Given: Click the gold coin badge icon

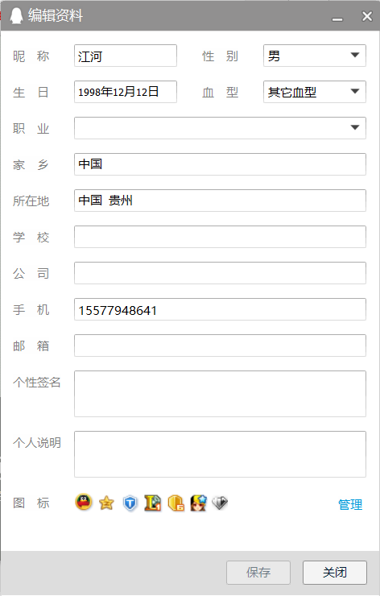Looking at the screenshot, I should (176, 503).
